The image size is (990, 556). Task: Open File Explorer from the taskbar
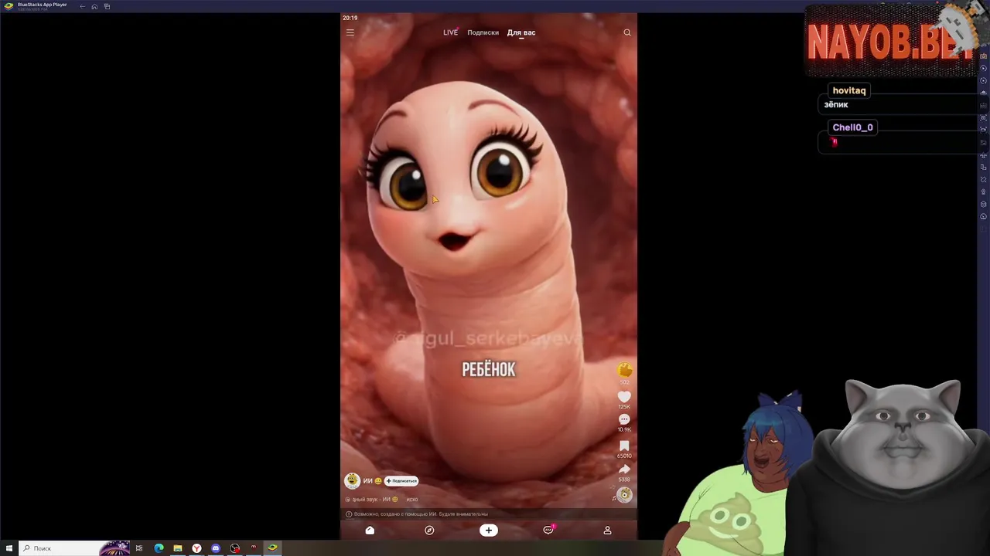click(x=177, y=548)
